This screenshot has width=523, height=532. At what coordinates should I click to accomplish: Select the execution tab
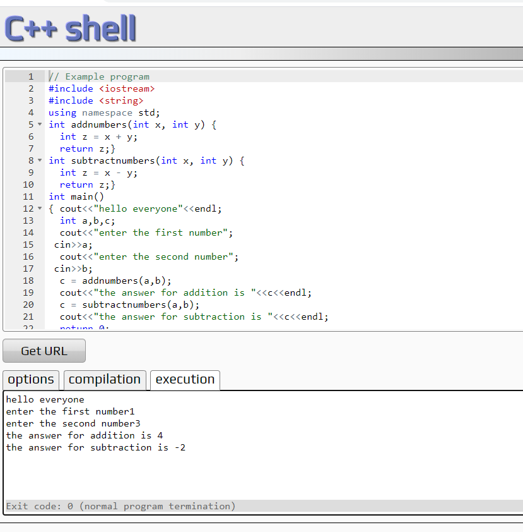pyautogui.click(x=184, y=380)
